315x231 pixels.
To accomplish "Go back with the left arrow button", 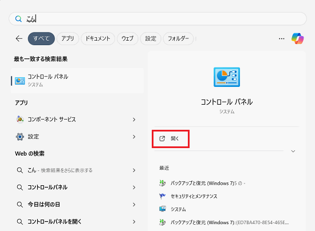I will [19, 38].
